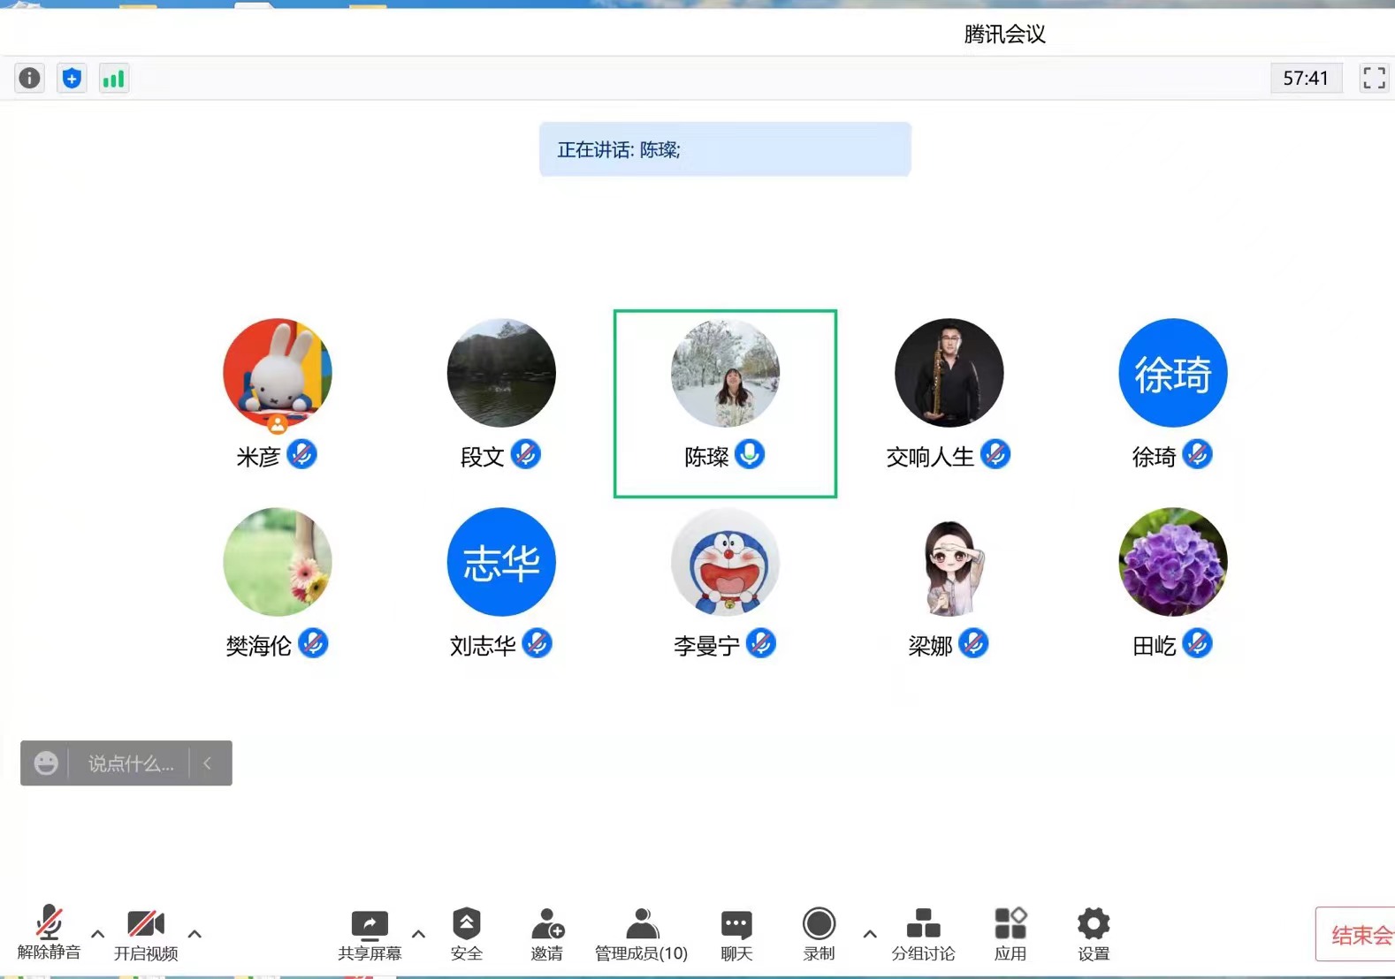
Task: Open Manage Members 管理成员(10)
Action: (x=642, y=934)
